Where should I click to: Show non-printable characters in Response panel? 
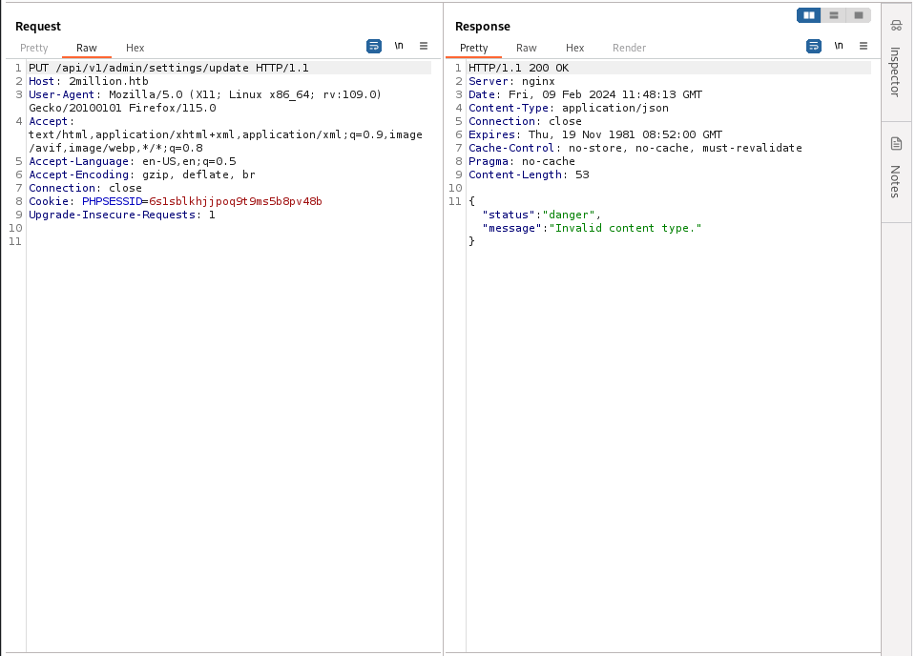coord(839,46)
